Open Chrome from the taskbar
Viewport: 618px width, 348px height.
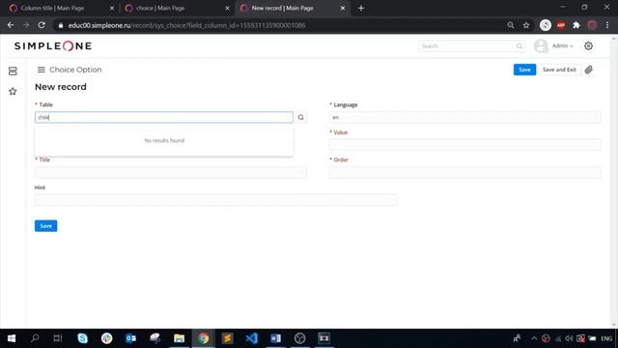203,338
